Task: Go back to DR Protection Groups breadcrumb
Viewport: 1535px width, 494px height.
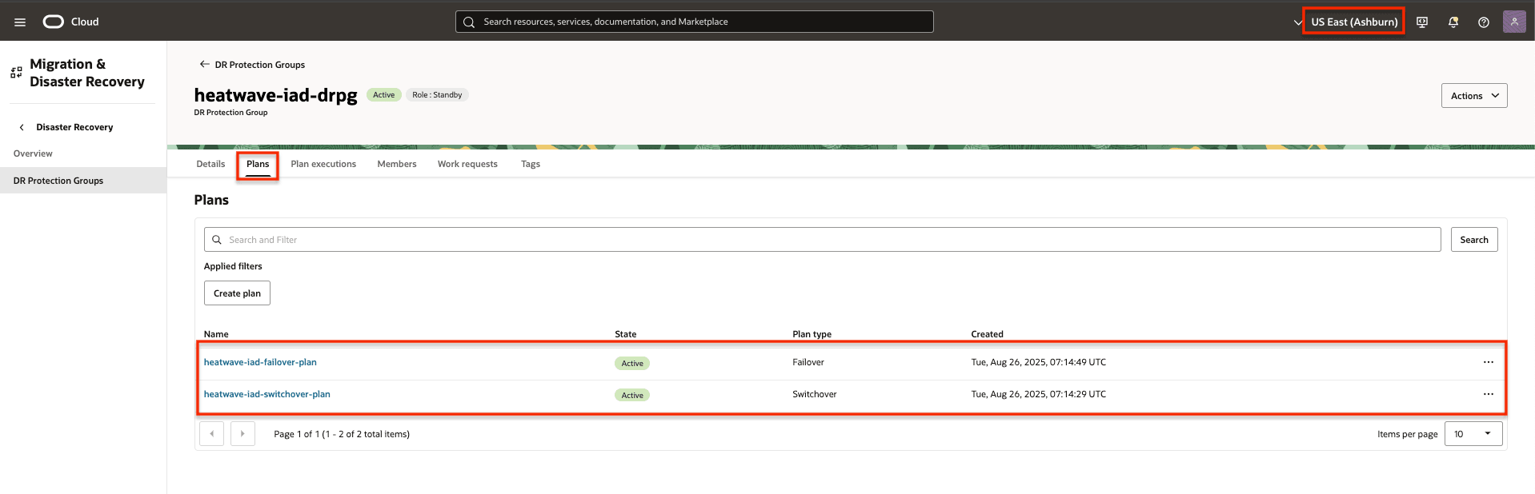Action: (260, 65)
